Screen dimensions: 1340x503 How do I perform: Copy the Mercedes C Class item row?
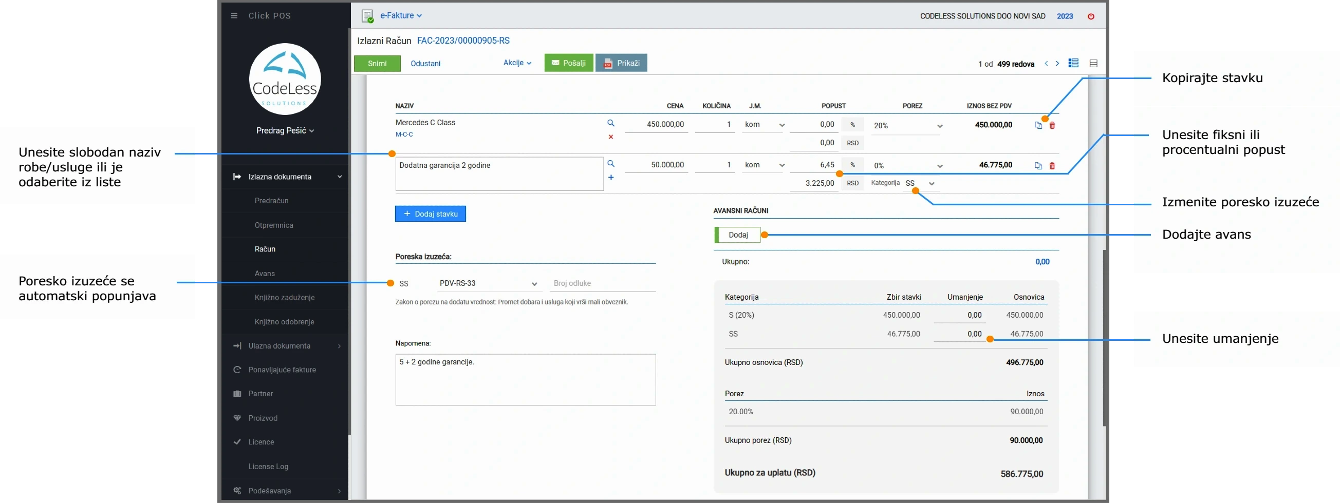click(x=1038, y=125)
